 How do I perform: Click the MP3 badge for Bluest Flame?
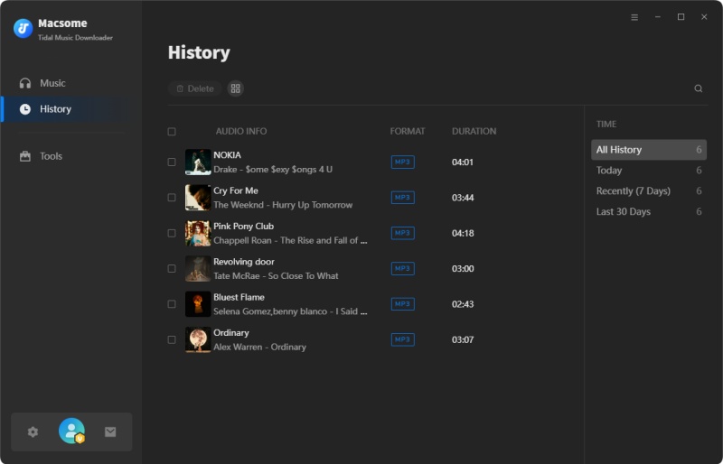[x=402, y=304]
